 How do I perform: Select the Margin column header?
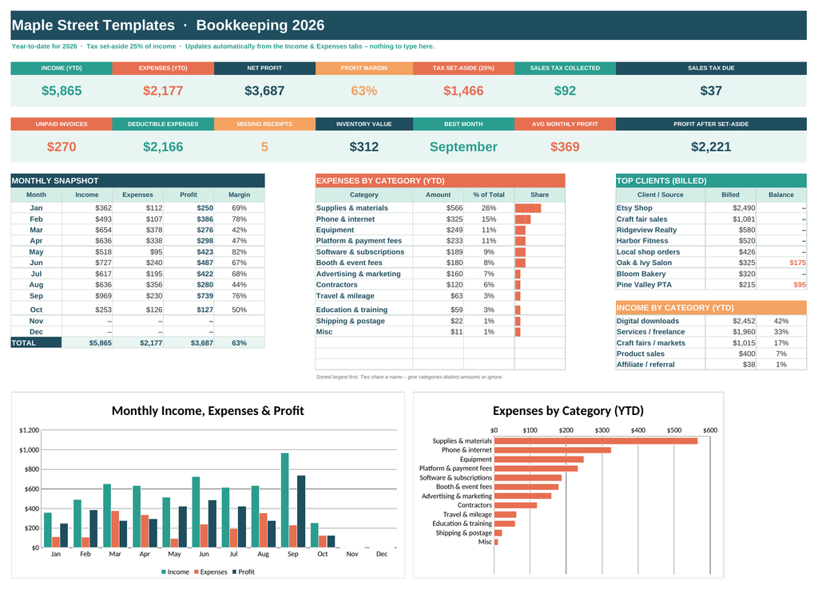coord(239,195)
